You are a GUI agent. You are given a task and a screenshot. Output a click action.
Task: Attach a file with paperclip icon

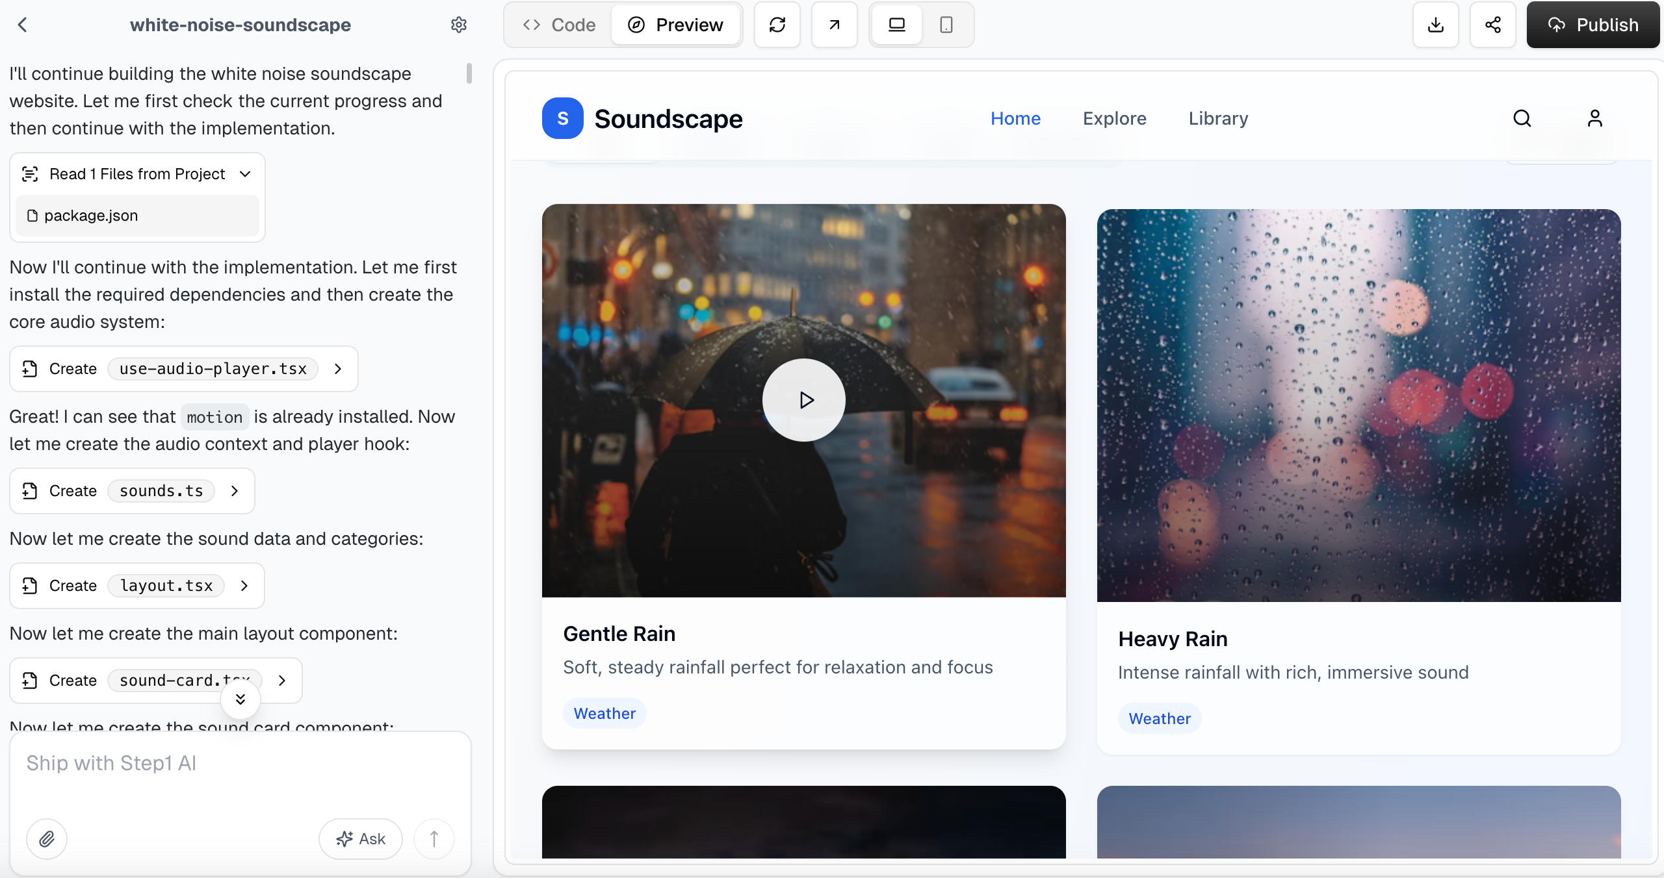[x=46, y=839]
